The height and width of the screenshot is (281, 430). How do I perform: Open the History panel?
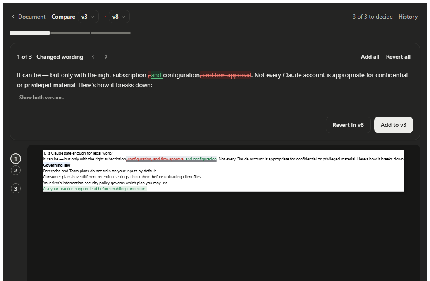click(x=408, y=17)
